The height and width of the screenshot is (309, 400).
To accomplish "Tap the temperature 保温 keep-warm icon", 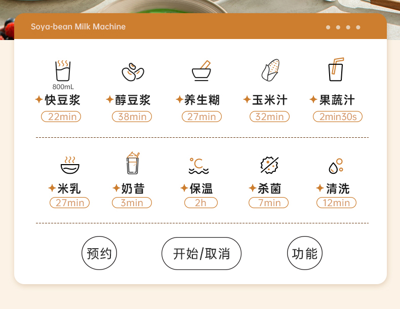I will 198,166.
